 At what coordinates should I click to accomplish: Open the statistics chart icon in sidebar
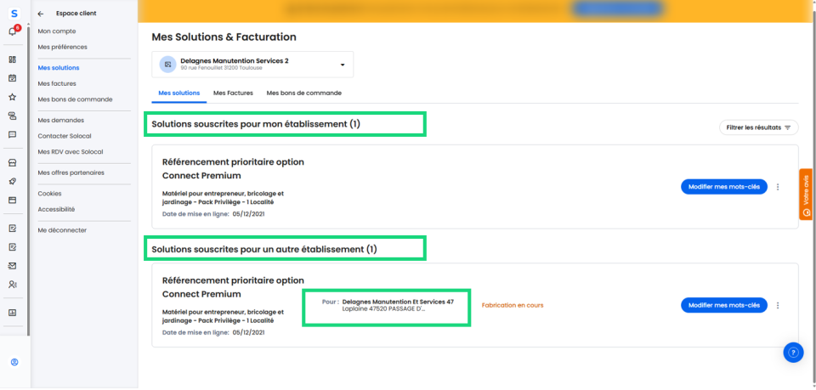13,312
